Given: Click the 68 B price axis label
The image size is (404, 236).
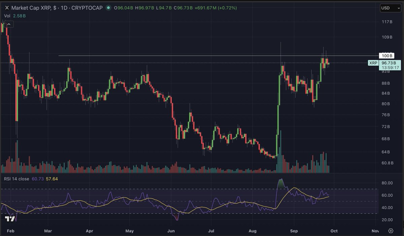Looking at the screenshot, I should (386, 139).
